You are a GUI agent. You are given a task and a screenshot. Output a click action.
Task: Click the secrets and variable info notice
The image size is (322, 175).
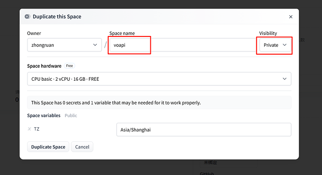click(159, 103)
